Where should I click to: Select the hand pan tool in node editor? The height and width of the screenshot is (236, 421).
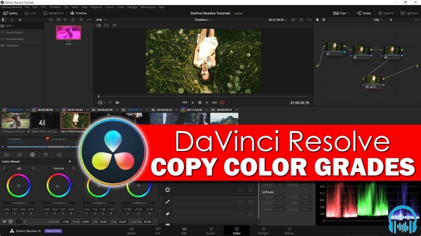[324, 20]
